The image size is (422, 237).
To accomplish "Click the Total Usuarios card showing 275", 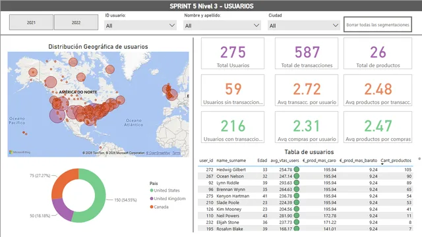I will 233,53.
